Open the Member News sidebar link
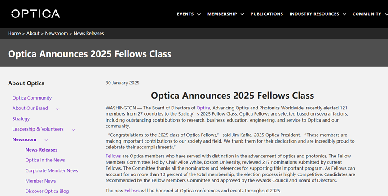 [x=40, y=181]
